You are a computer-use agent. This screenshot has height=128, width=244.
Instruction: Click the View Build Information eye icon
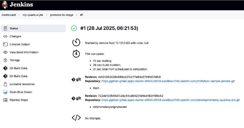point(5,52)
